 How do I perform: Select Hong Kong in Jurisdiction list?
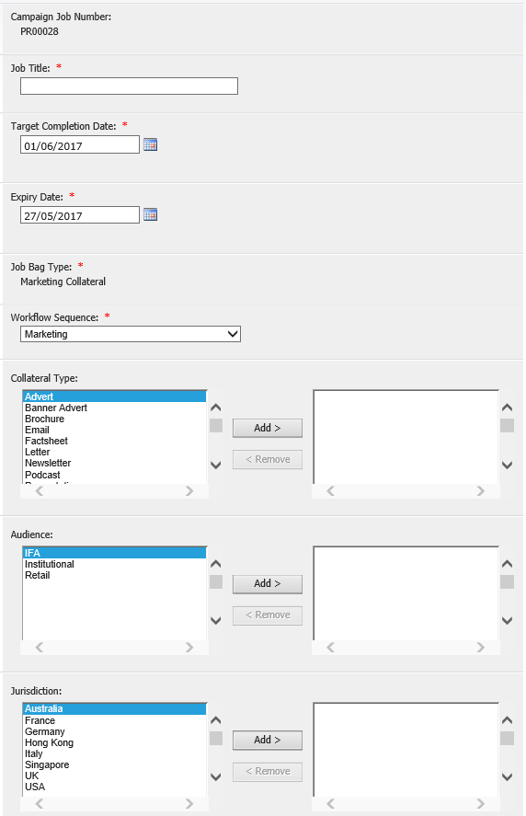pos(49,742)
